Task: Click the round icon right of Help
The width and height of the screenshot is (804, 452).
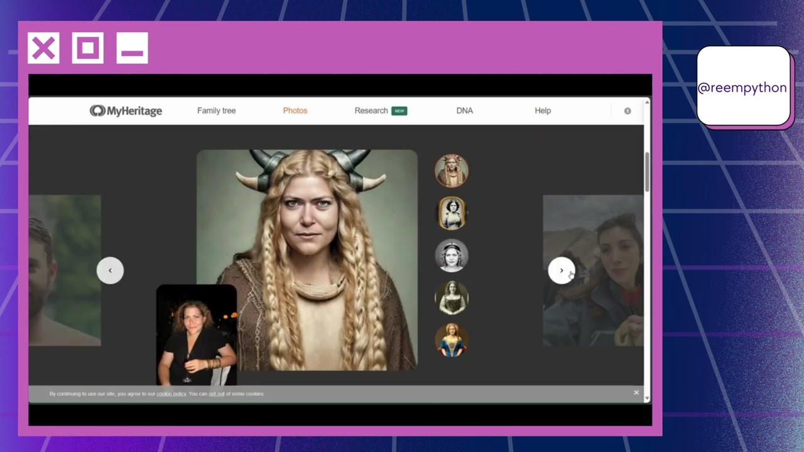Action: pos(627,111)
